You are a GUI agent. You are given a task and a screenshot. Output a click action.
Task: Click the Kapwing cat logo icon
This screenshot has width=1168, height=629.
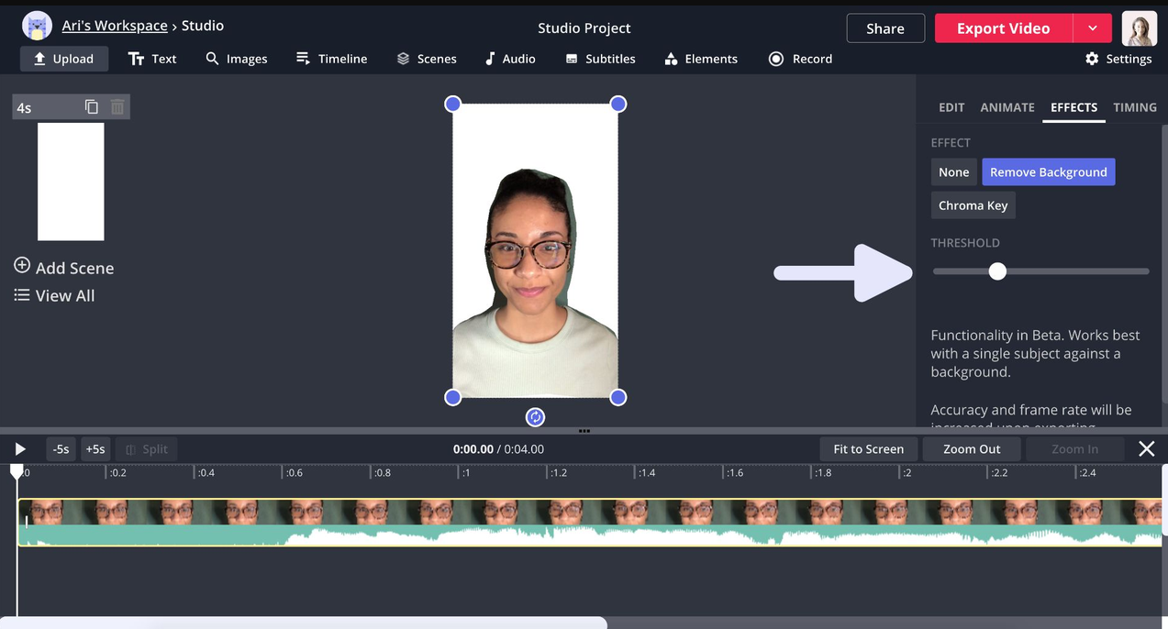pyautogui.click(x=37, y=26)
